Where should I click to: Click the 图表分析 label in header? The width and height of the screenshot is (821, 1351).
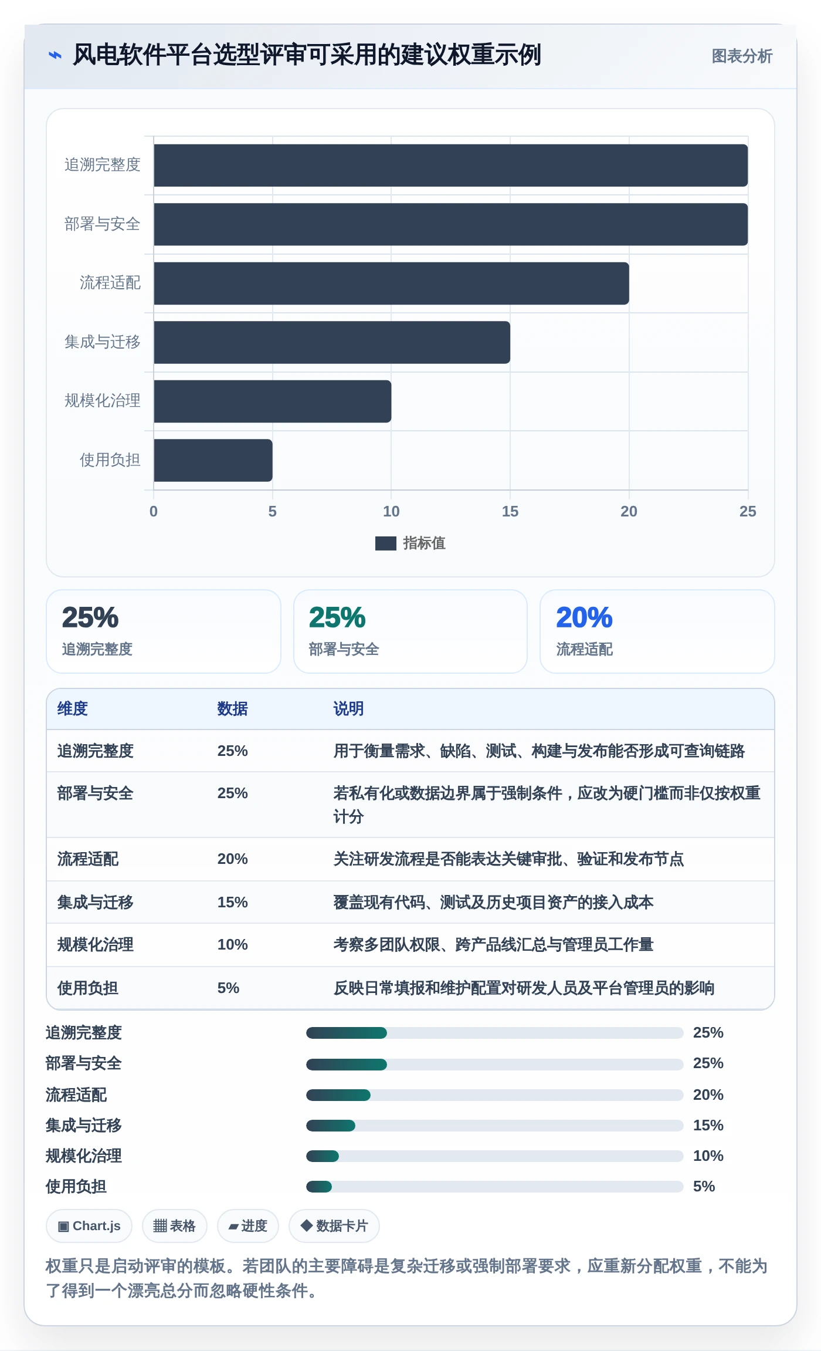[x=742, y=56]
